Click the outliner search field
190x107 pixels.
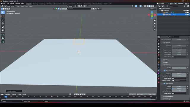[x=172, y=6]
